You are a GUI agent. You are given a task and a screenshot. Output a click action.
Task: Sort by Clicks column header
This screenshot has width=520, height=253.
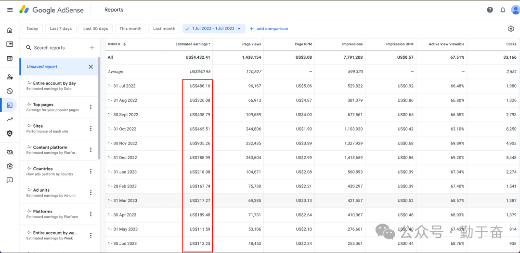tap(511, 44)
